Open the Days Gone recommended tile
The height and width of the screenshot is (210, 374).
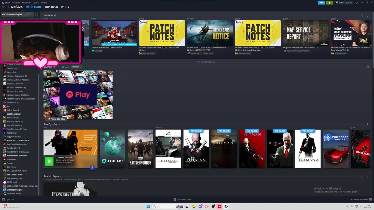tap(70, 189)
